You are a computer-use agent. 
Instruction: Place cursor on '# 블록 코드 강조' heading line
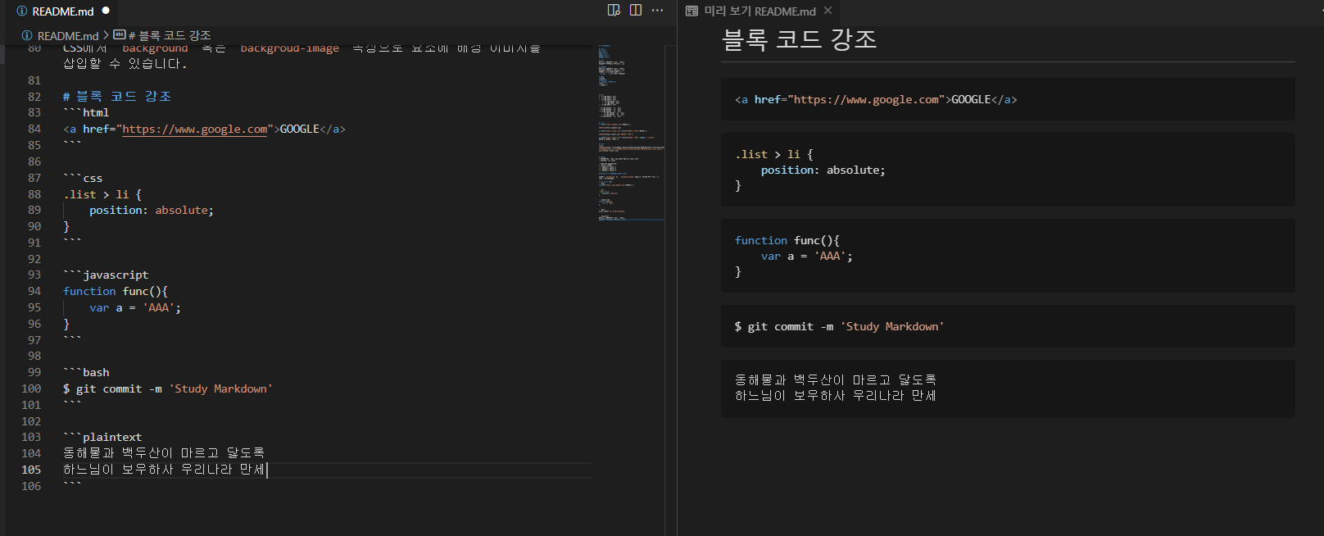pyautogui.click(x=117, y=97)
